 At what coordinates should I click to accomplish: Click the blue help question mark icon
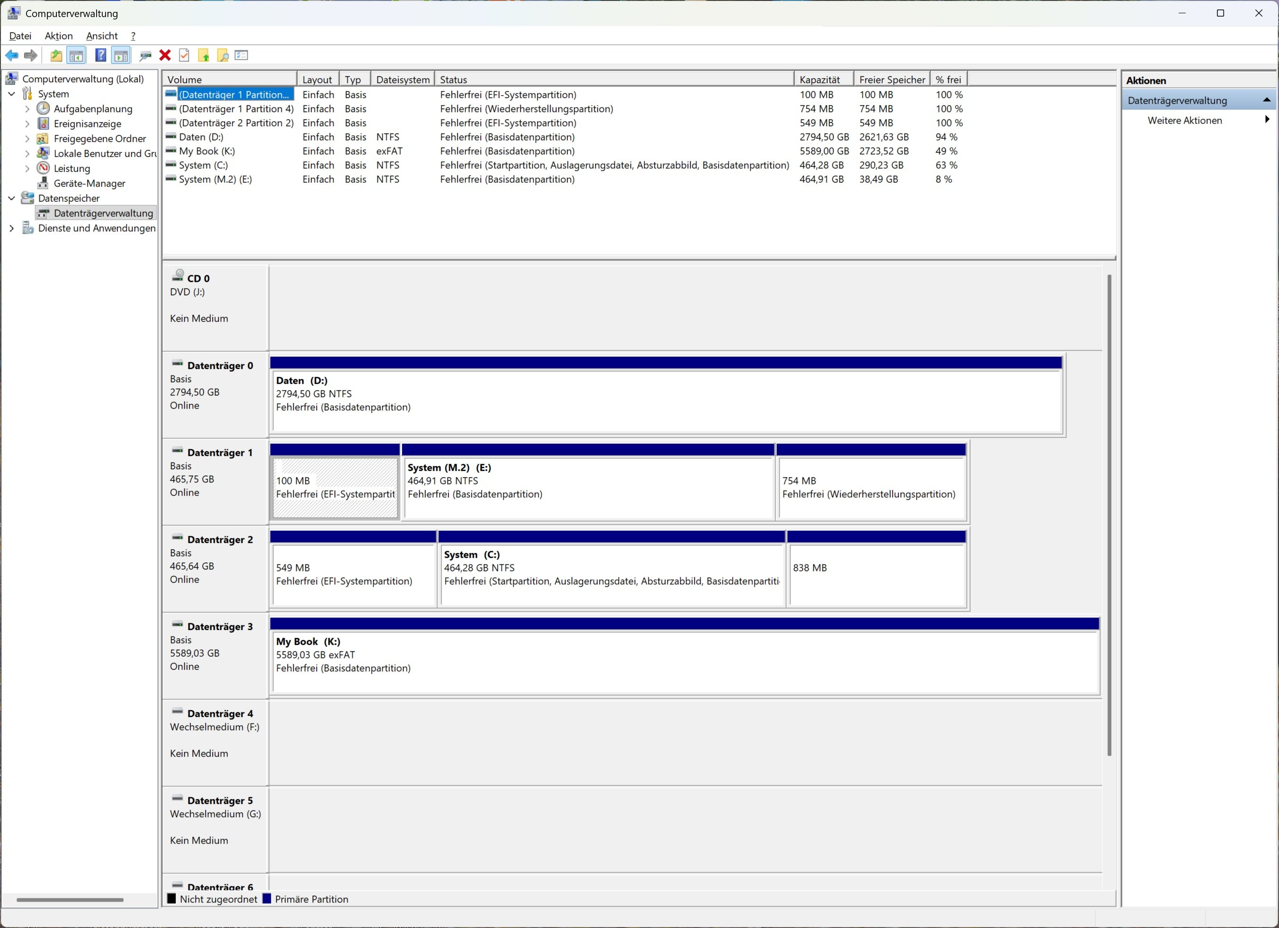pyautogui.click(x=100, y=55)
